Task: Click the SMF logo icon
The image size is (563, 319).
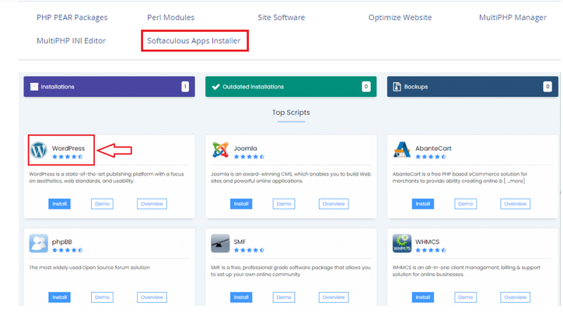Action: coord(220,244)
